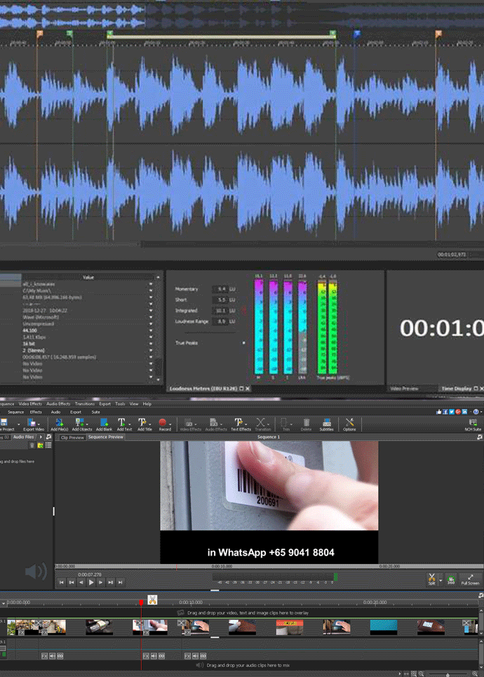Click the Split scissors icon under preview
This screenshot has height=677, width=484.
[x=432, y=577]
